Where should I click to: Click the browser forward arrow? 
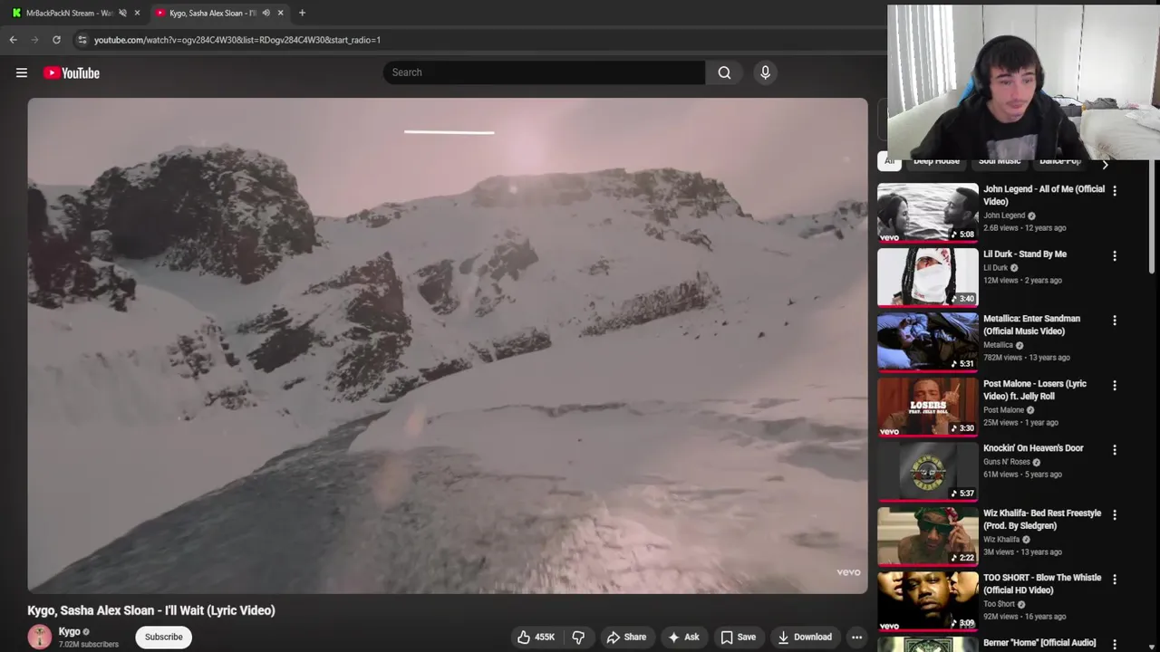pyautogui.click(x=34, y=40)
